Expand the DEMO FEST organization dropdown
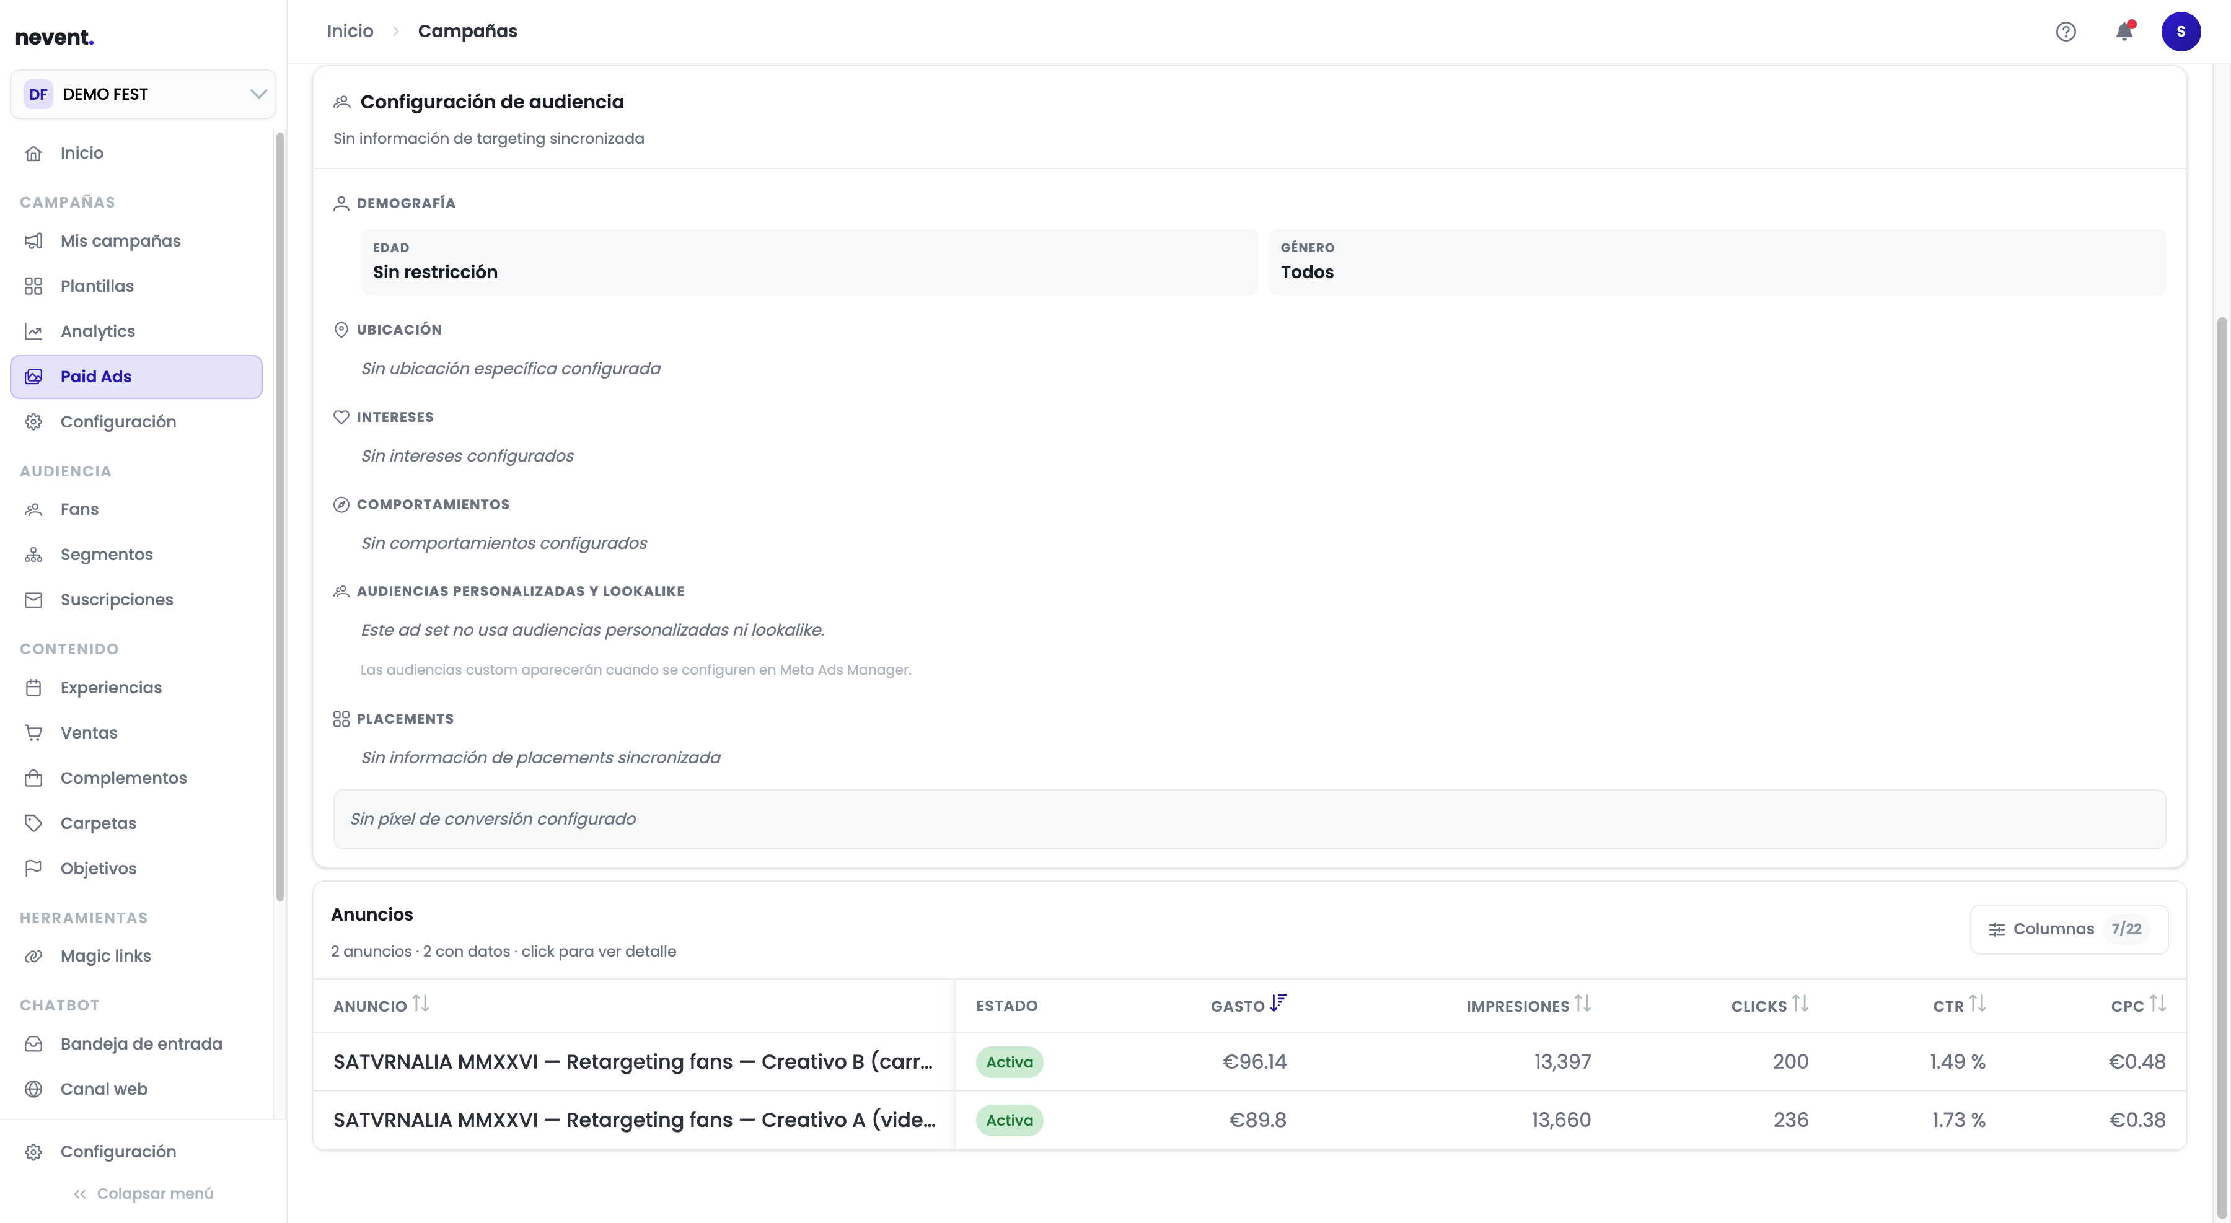 [x=143, y=94]
